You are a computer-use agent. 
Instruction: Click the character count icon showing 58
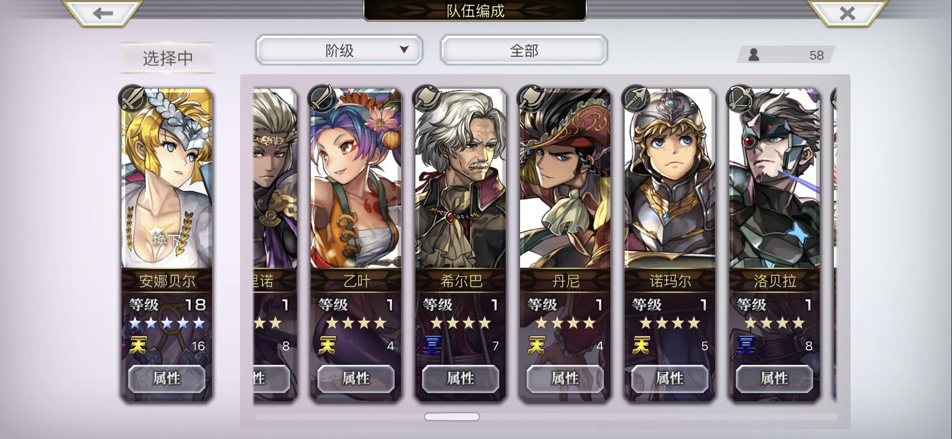tap(754, 55)
